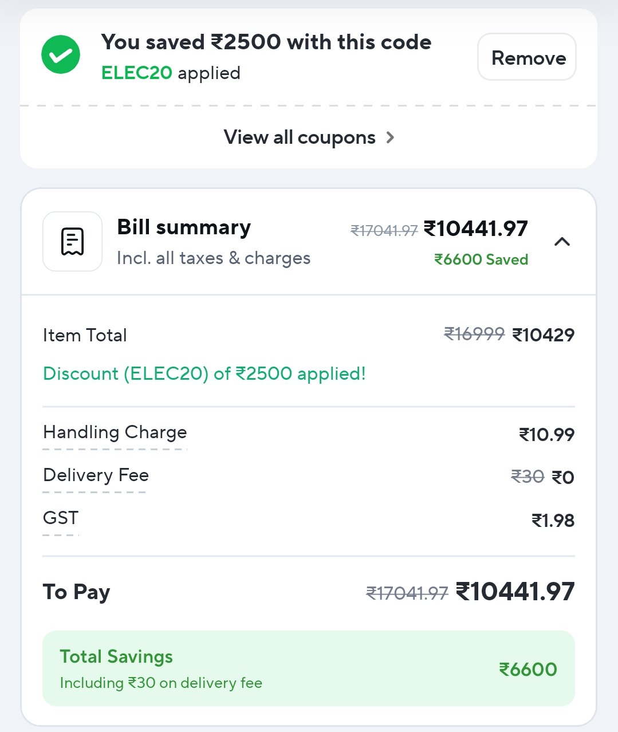The height and width of the screenshot is (732, 618).
Task: Click the Handling Charge ₹10.99 amount
Action: 546,435
